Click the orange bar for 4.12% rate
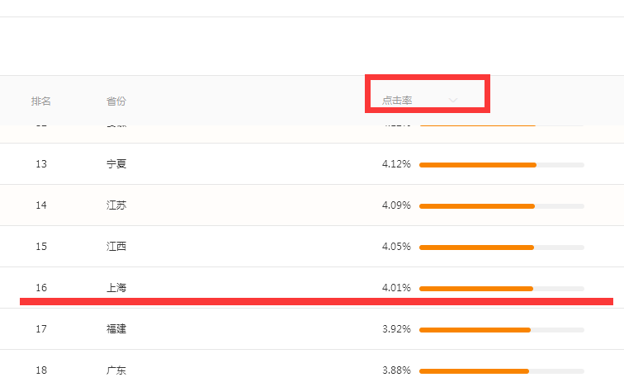This screenshot has width=624, height=382. click(x=478, y=165)
